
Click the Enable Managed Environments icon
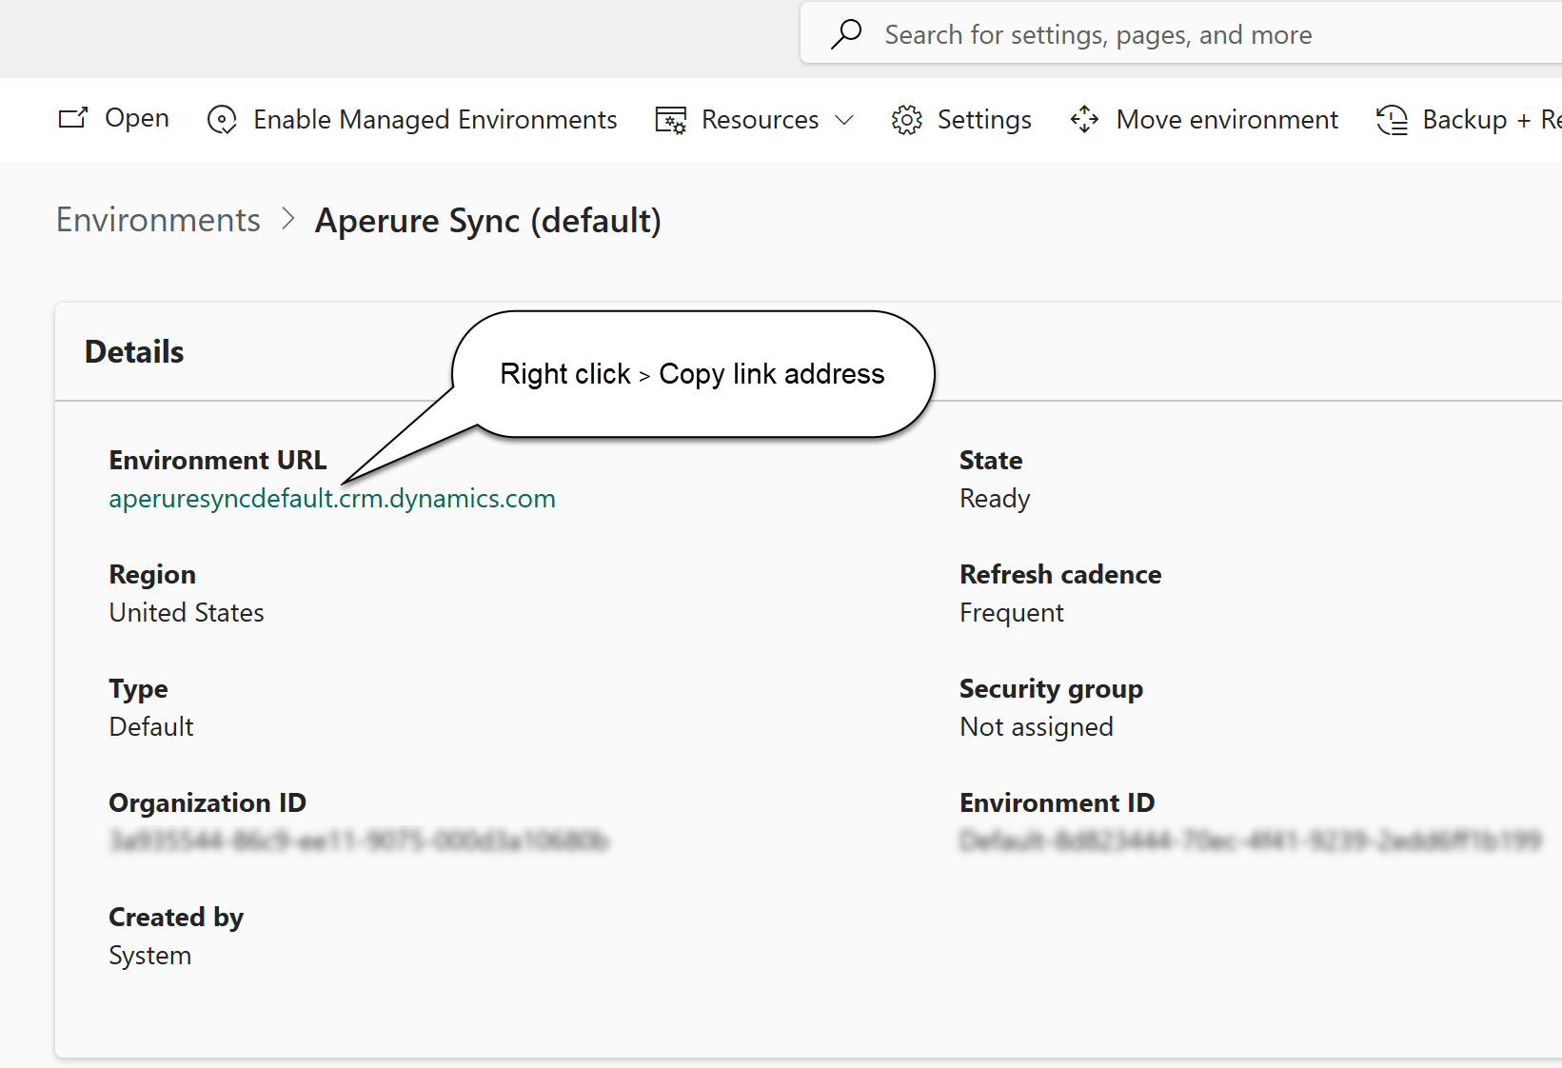[x=222, y=120]
